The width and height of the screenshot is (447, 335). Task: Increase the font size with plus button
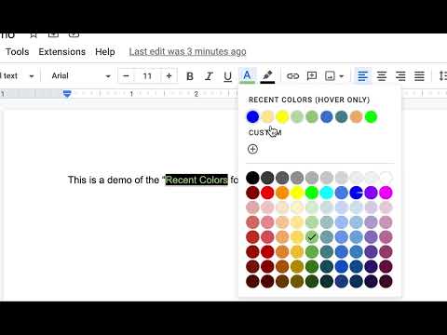click(x=169, y=76)
